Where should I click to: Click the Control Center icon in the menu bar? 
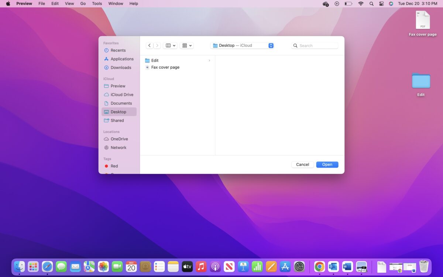click(381, 4)
